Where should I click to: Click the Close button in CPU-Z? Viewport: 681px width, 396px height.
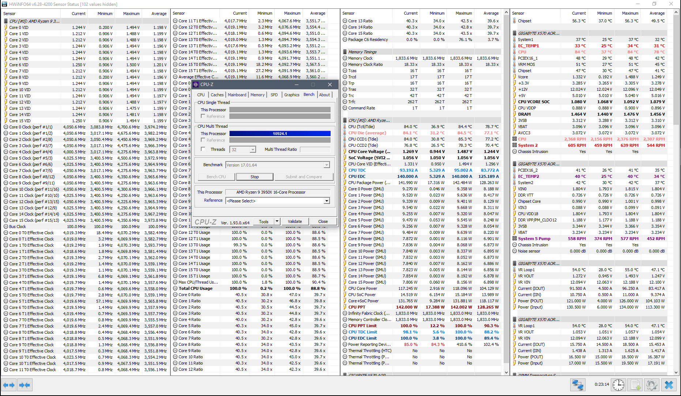pos(323,221)
